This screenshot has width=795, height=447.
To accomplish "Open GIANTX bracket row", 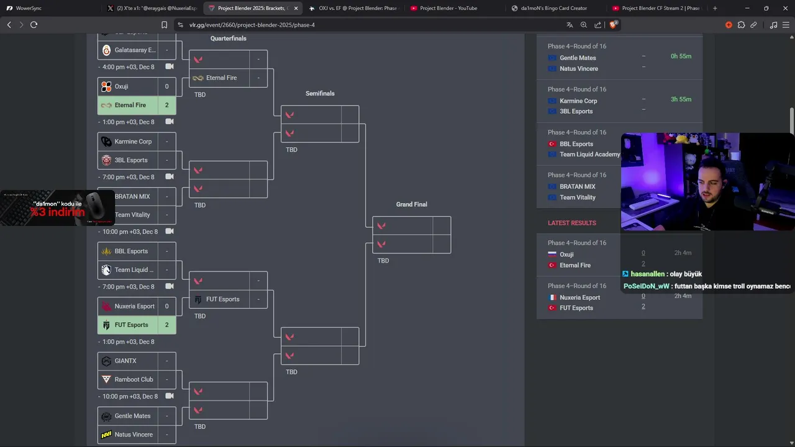I will pos(137,361).
